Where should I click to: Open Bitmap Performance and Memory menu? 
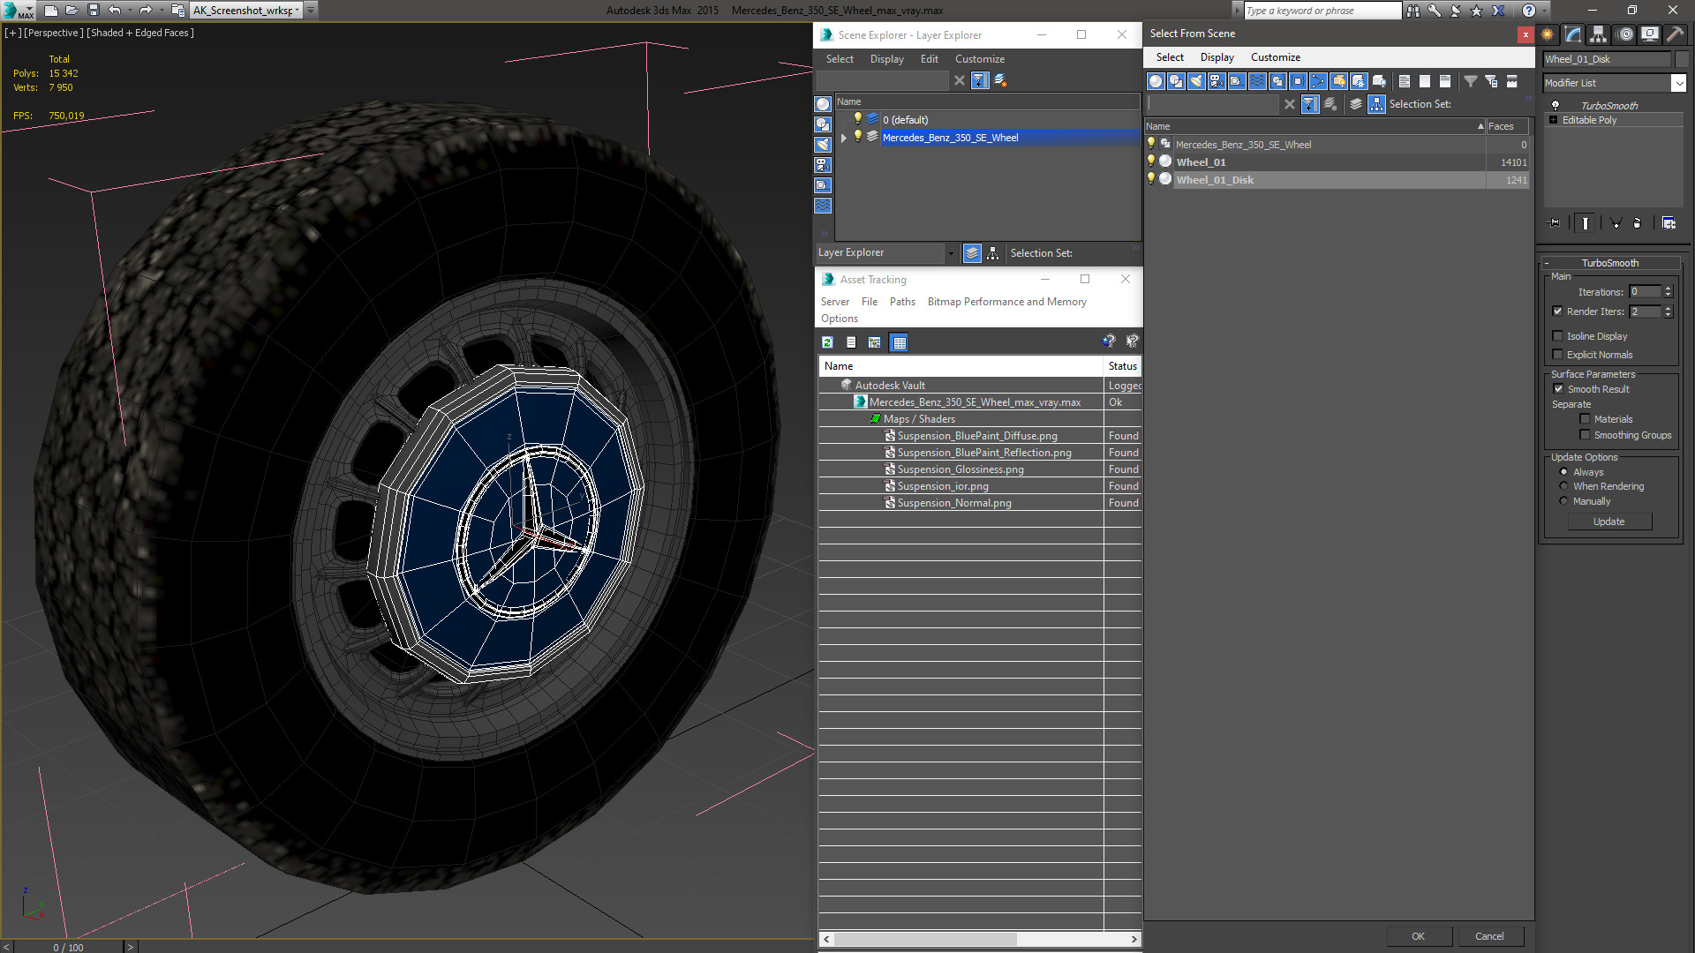pyautogui.click(x=1006, y=302)
